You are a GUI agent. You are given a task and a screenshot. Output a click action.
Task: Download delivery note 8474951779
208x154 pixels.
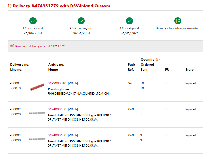click(x=40, y=46)
